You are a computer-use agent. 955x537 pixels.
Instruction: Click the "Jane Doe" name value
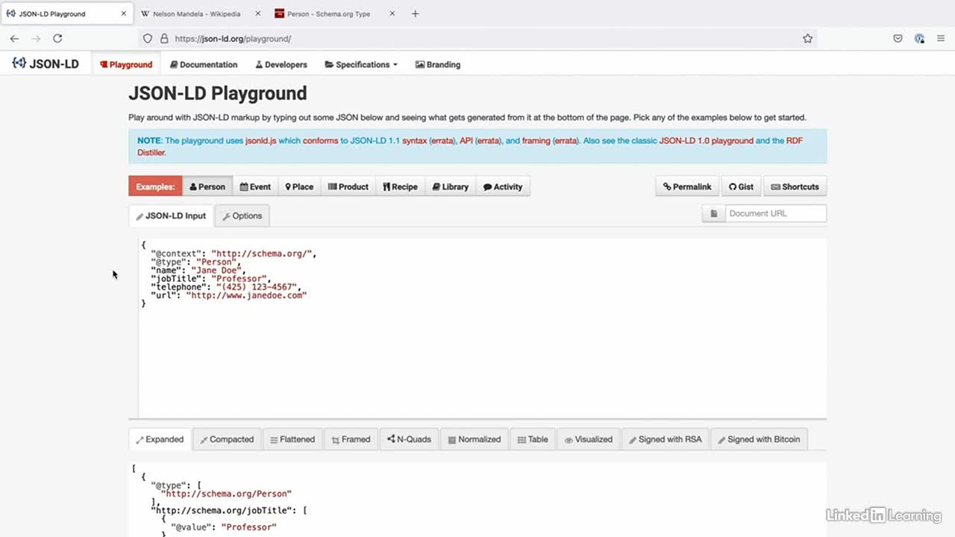(216, 271)
